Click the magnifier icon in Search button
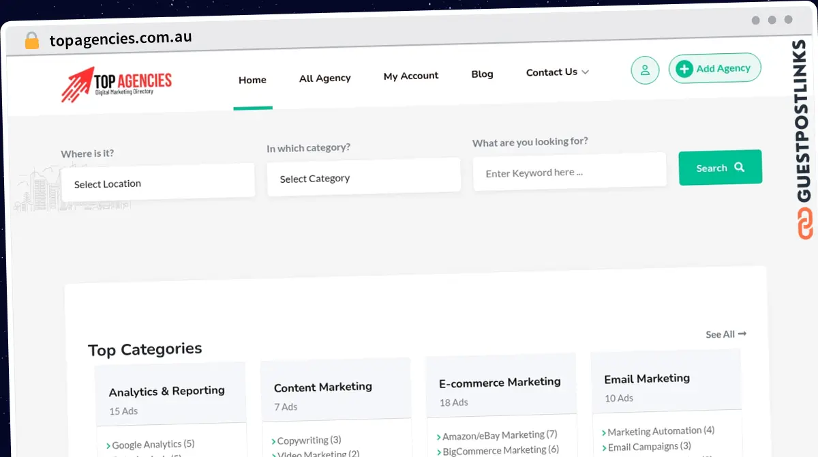 740,167
